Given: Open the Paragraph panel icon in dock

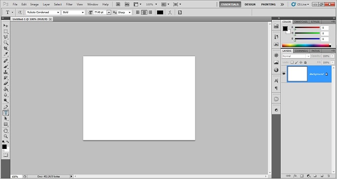Looking at the screenshot, I should coord(276,88).
